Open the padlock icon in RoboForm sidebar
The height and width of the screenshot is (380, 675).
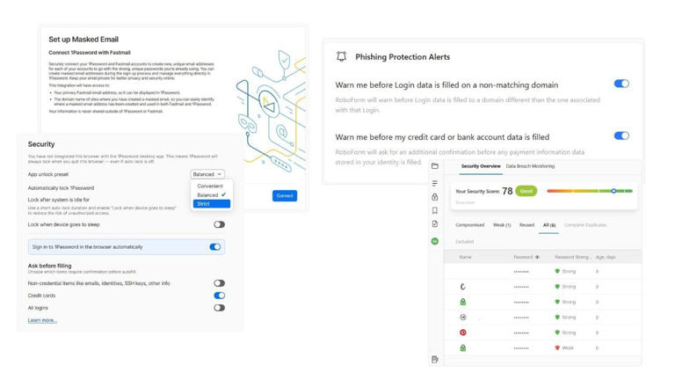click(x=435, y=197)
